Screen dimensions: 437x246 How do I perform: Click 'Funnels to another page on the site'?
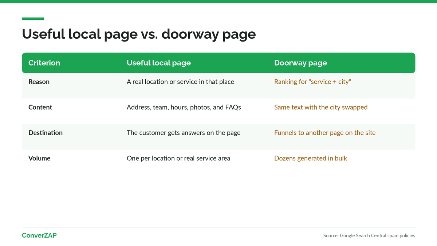[x=325, y=133]
